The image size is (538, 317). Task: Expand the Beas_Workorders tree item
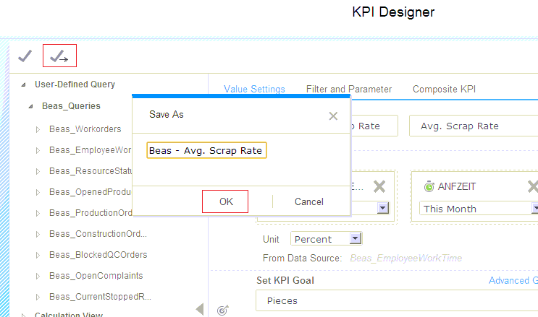point(38,130)
